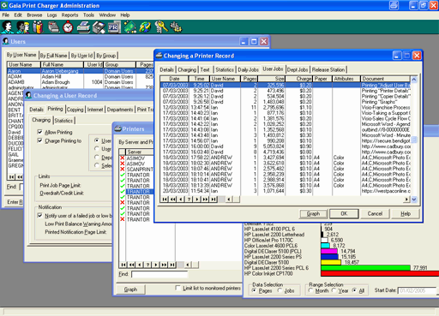Open the Charging tab in Printer Record
439x316 pixels.
pyautogui.click(x=187, y=69)
